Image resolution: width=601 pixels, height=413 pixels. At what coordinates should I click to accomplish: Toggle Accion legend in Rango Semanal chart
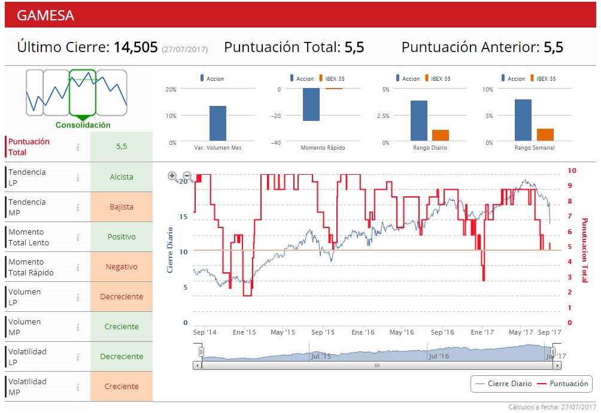(513, 78)
